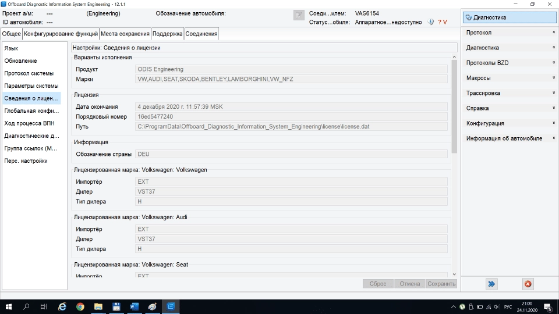Click the battery tray icon
The height and width of the screenshot is (314, 559).
pos(480,306)
